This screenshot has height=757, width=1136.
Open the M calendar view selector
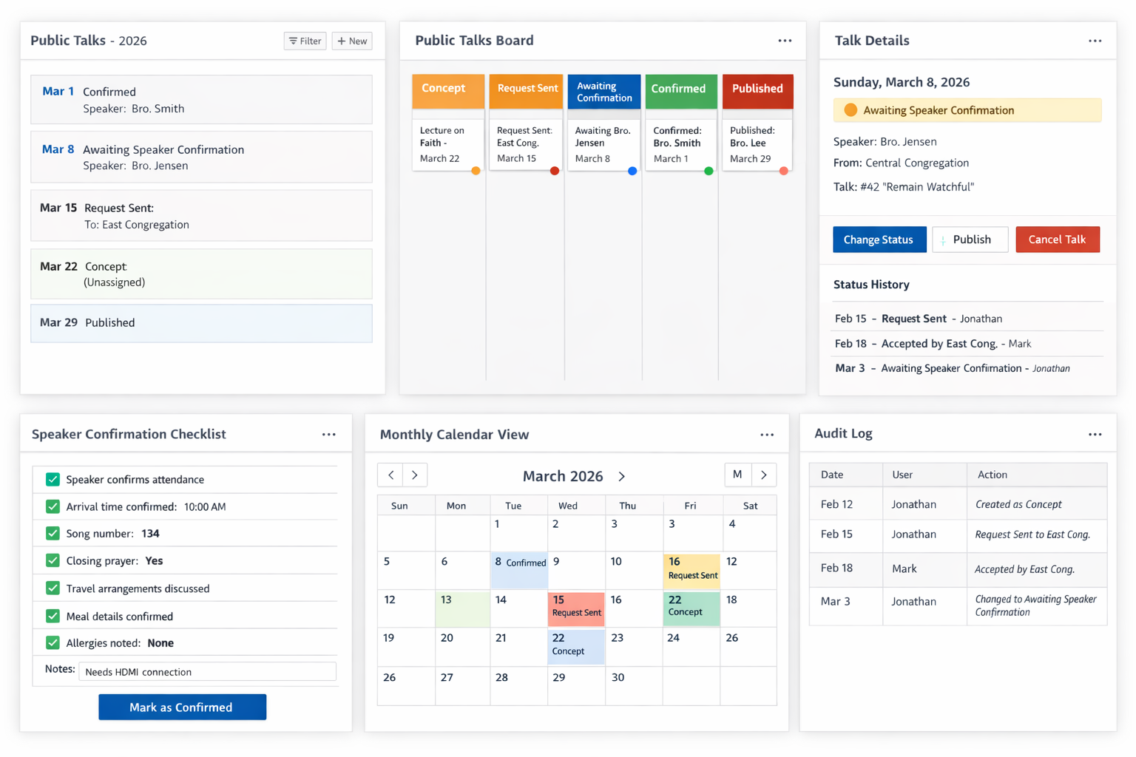[737, 475]
